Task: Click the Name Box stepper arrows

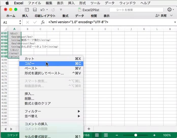Action: (x=20, y=22)
